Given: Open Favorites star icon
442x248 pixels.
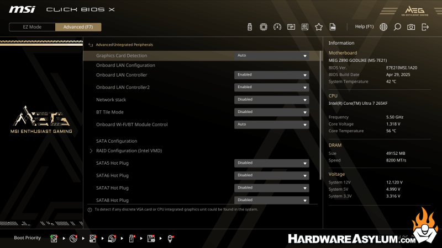Looking at the screenshot, I should (319, 27).
